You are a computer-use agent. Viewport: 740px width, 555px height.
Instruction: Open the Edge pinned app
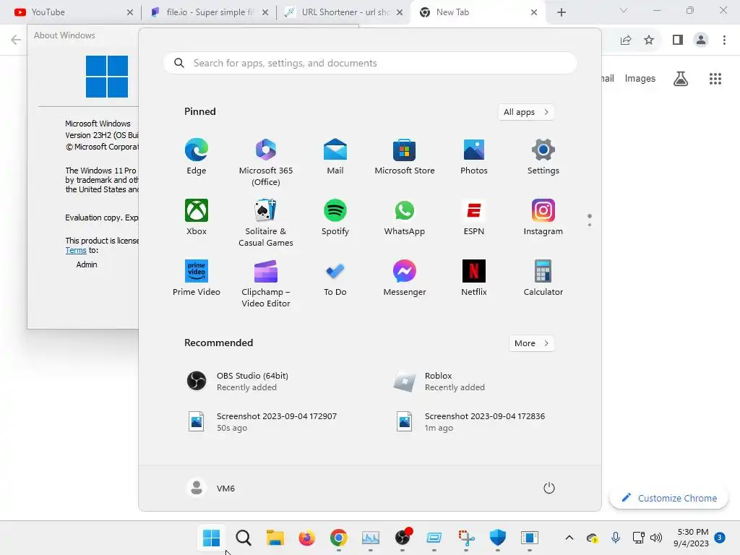pos(197,157)
